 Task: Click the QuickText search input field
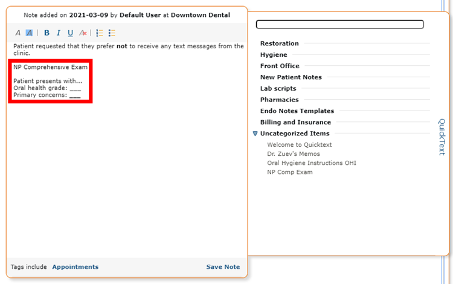click(339, 24)
